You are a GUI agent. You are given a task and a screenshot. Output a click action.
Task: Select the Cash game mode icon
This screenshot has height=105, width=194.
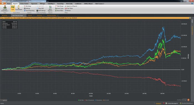13,8
